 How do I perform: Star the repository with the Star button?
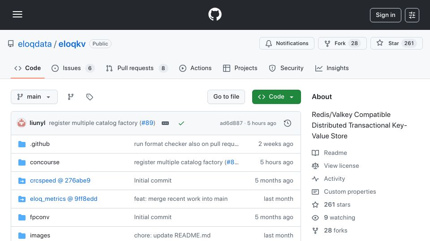point(396,43)
